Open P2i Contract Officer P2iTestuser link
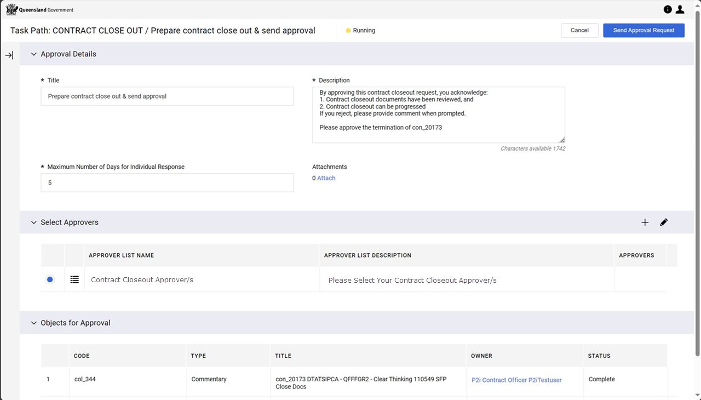This screenshot has height=400, width=701. [516, 380]
